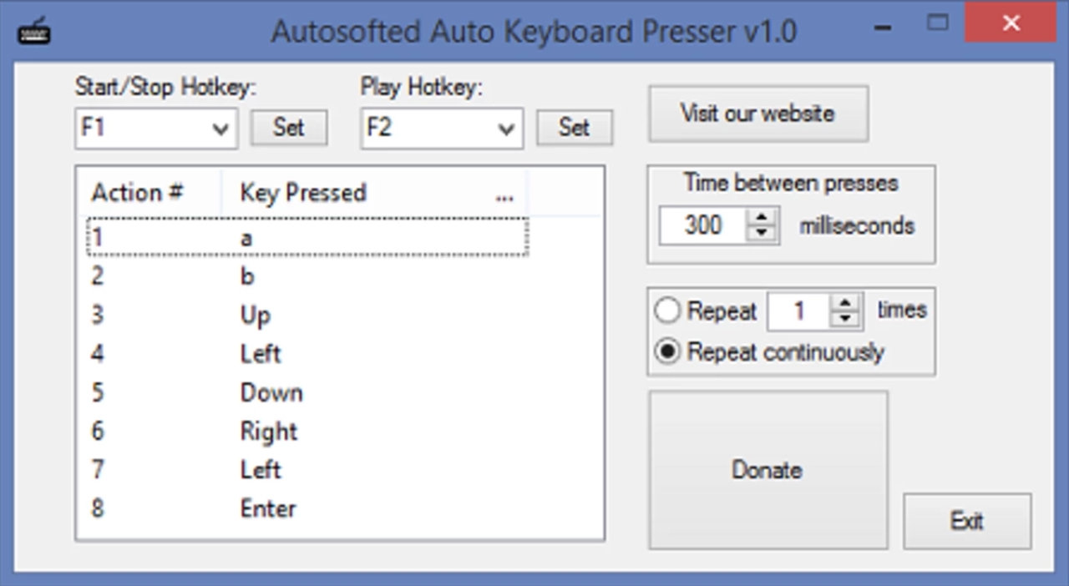Select action row 8 with Enter key

pyautogui.click(x=307, y=508)
